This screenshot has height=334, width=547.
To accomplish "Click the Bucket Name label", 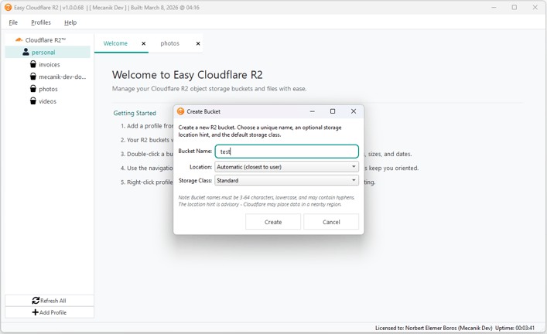I will [x=195, y=151].
